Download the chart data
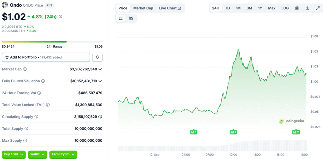323x159 pixels. click(307, 8)
